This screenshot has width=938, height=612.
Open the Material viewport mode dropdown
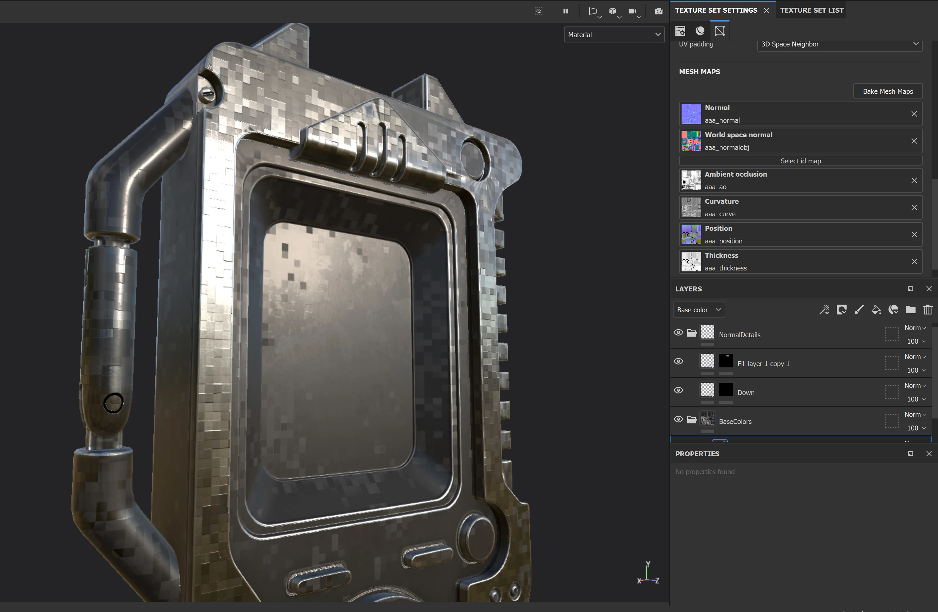pyautogui.click(x=614, y=35)
